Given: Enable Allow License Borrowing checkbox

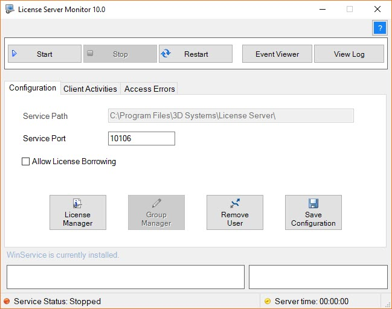Looking at the screenshot, I should click(26, 162).
